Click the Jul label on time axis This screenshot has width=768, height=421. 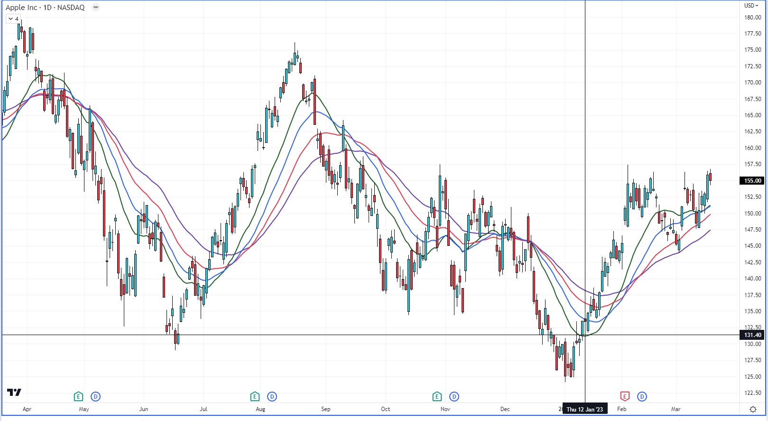click(x=204, y=409)
